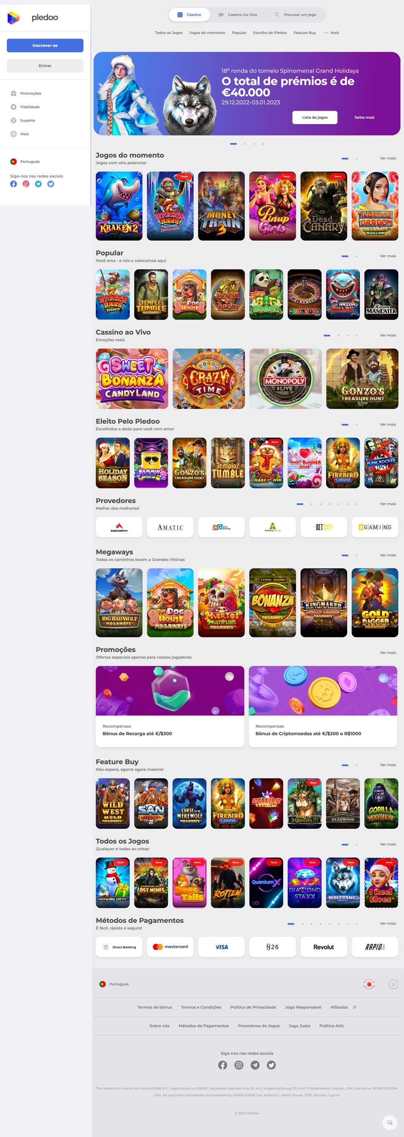Click the Fidelidade star icon

click(x=14, y=107)
